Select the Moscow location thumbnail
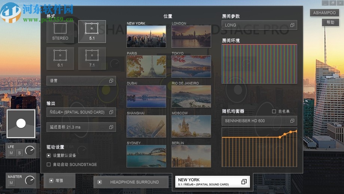344x194 pixels. click(191, 126)
